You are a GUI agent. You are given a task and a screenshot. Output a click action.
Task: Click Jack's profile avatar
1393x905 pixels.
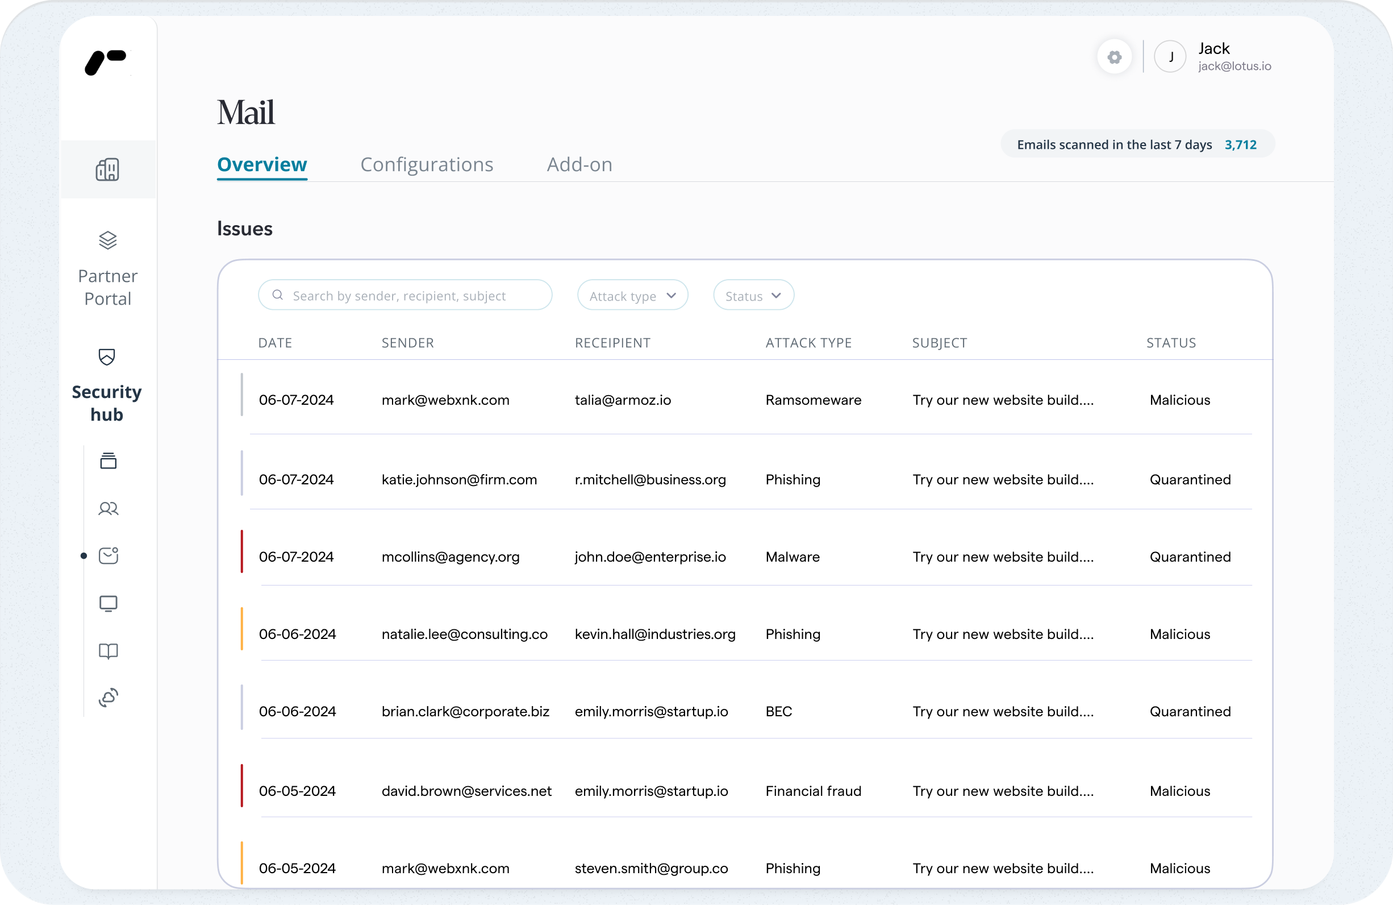pos(1169,57)
